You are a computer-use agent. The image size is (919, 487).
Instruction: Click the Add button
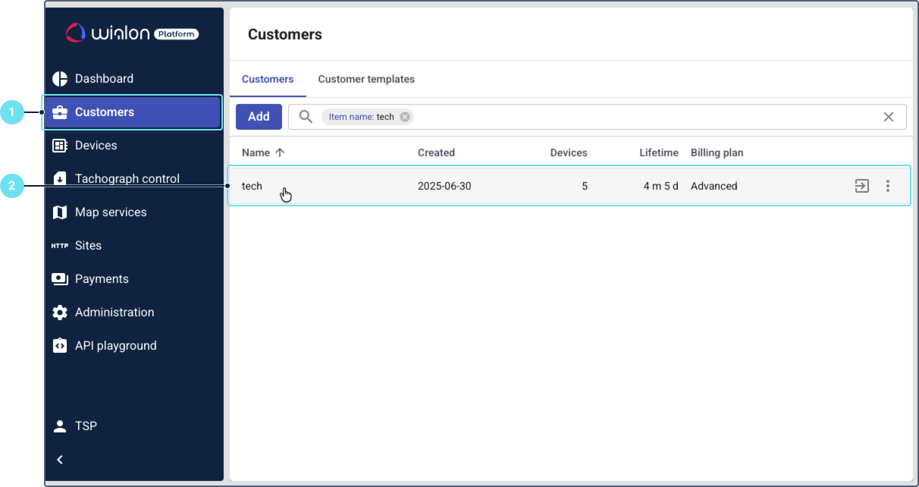259,117
